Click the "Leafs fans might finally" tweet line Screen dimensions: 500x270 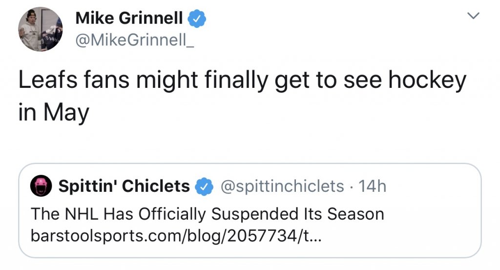tap(242, 81)
